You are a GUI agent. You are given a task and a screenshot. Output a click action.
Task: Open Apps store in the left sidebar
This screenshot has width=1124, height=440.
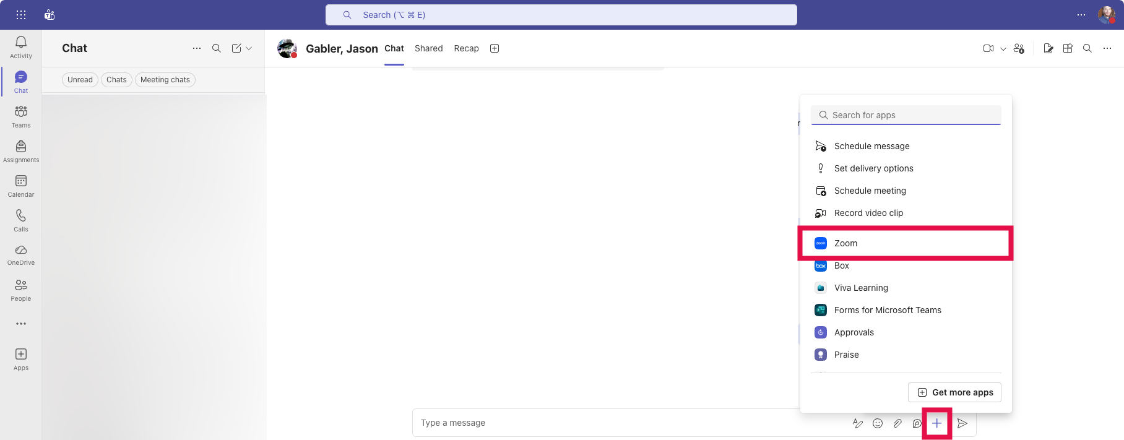(x=21, y=359)
